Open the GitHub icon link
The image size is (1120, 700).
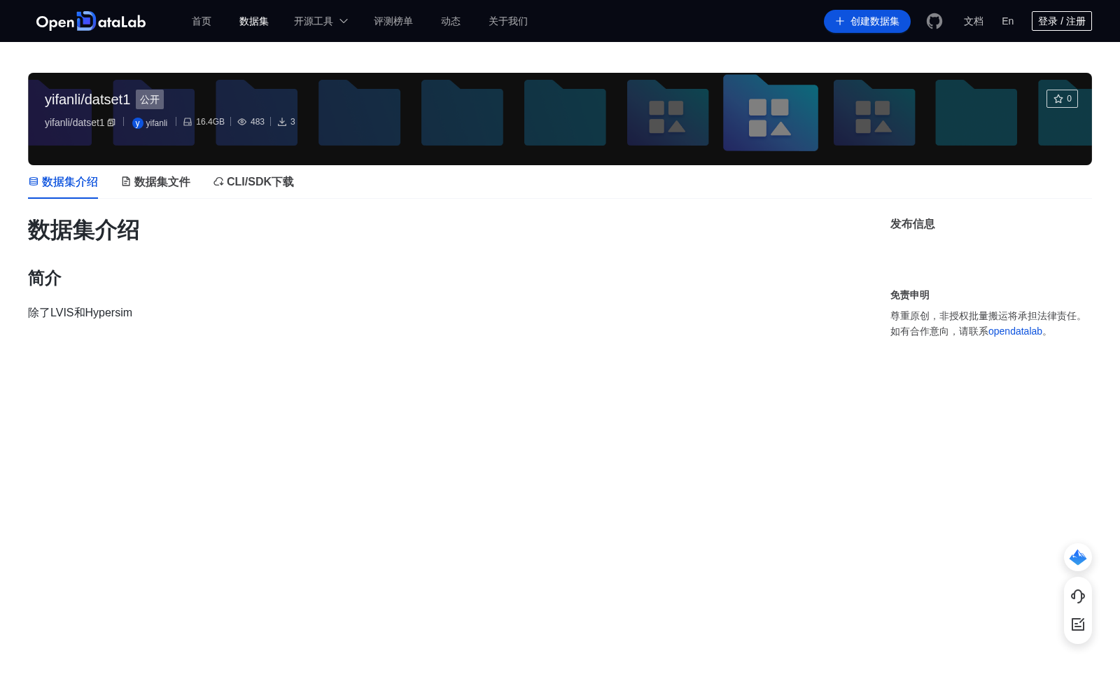[934, 21]
